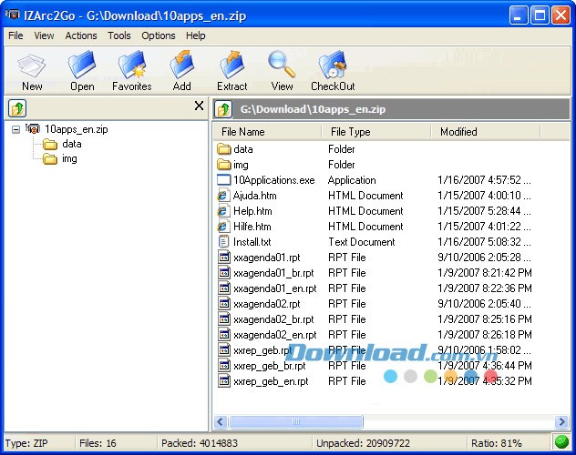This screenshot has width=576, height=455.
Task: Click the Extract toolbar icon
Action: coord(232,69)
